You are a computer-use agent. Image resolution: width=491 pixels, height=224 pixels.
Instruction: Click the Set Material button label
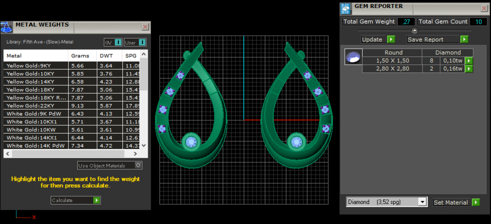pyautogui.click(x=450, y=202)
